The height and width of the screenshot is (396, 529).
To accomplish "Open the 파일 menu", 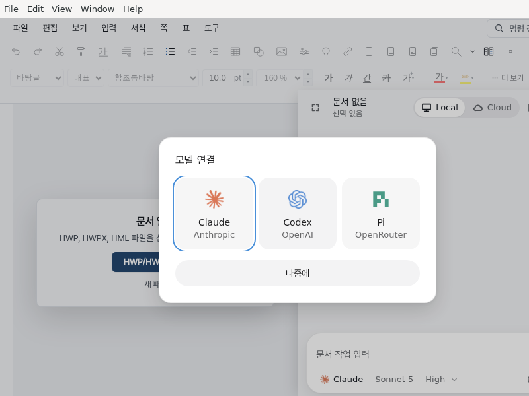I will [x=20, y=28].
